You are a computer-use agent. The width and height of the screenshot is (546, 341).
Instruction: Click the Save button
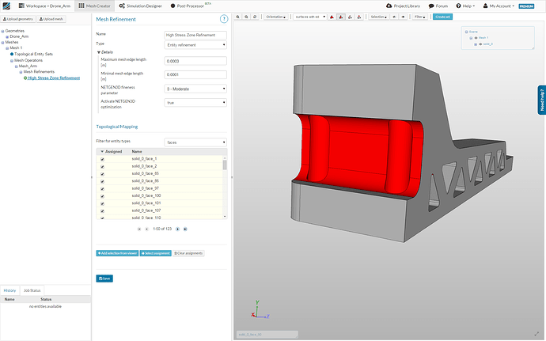(104, 278)
